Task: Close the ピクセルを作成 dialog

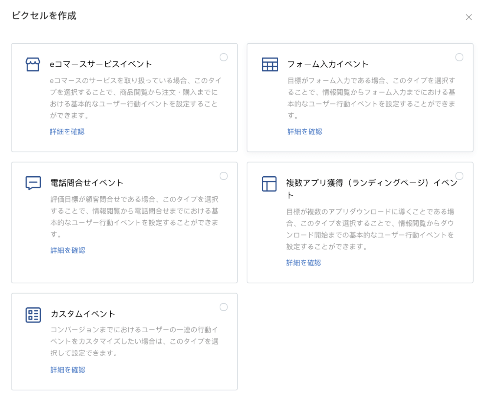Action: [x=469, y=17]
